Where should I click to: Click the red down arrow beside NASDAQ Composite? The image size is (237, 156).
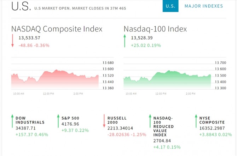pos(12,41)
